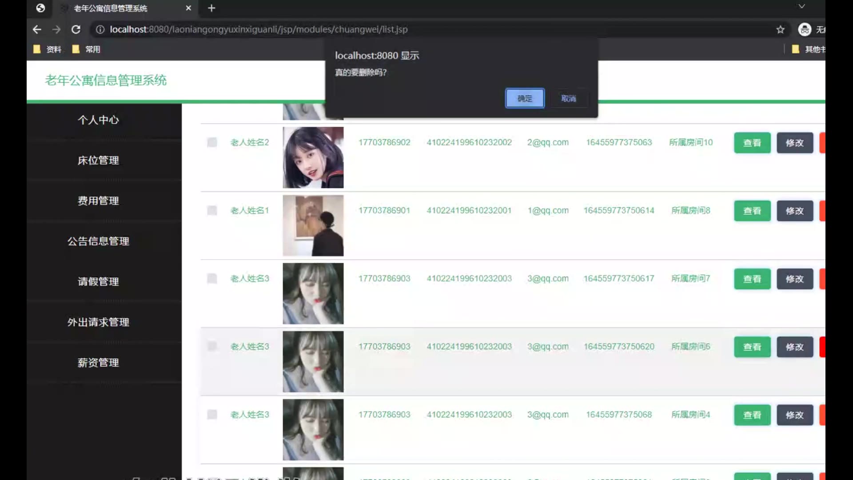Open 外出请求管理 in the sidebar
Viewport: 853px width, 480px height.
(98, 322)
